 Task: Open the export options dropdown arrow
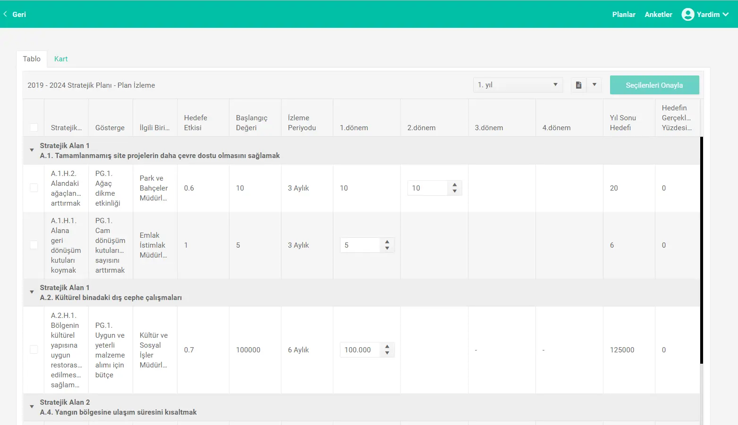(594, 85)
